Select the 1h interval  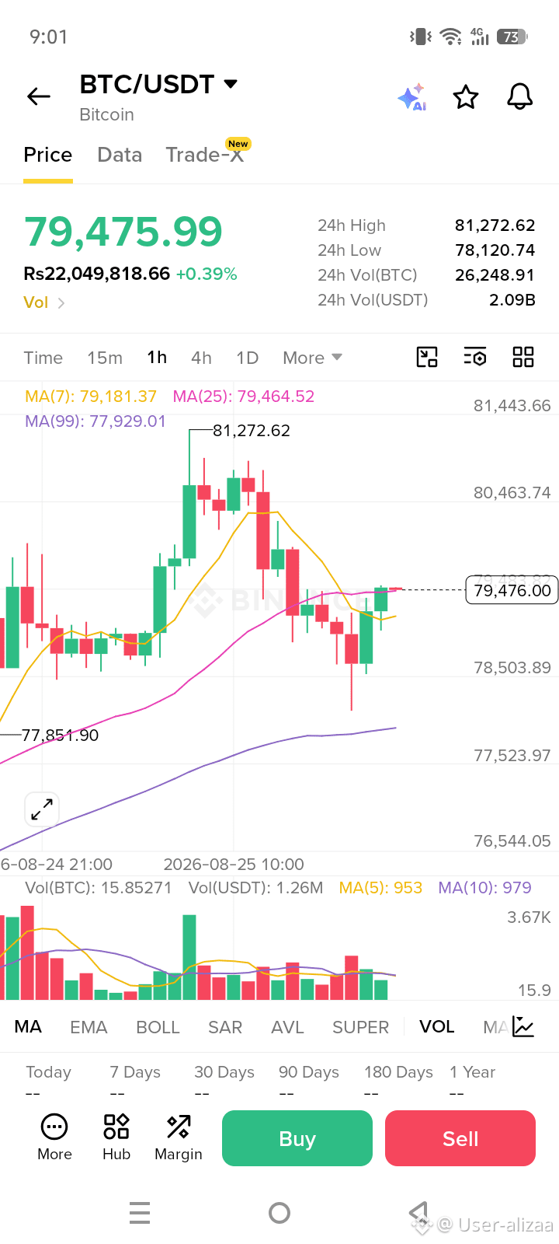point(157,358)
